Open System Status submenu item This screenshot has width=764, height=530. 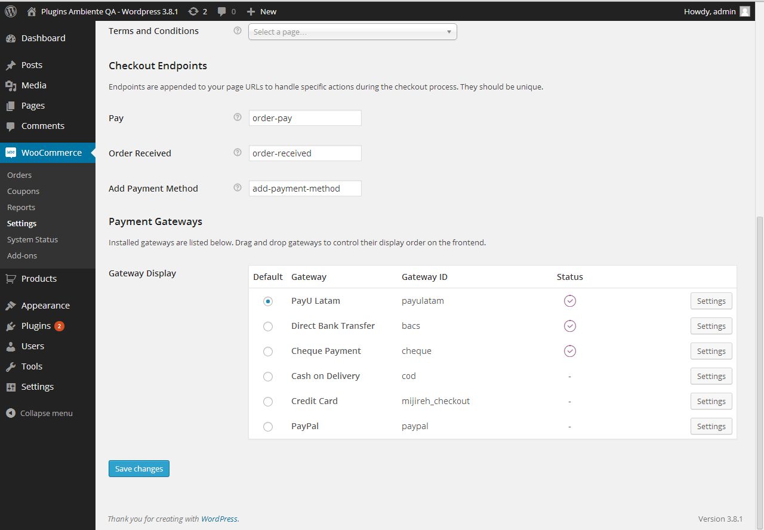pyautogui.click(x=33, y=239)
